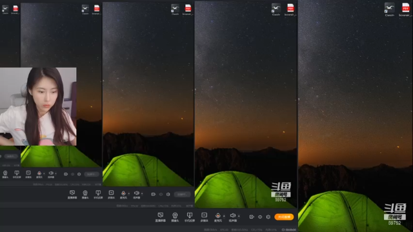Add a 直播屏幕 screen capture source
This screenshot has width=413, height=232.
click(161, 217)
